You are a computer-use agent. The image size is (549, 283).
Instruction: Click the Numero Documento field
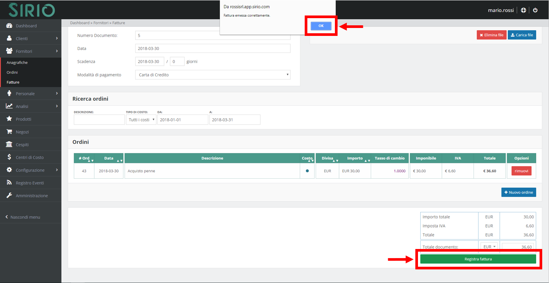pos(213,36)
